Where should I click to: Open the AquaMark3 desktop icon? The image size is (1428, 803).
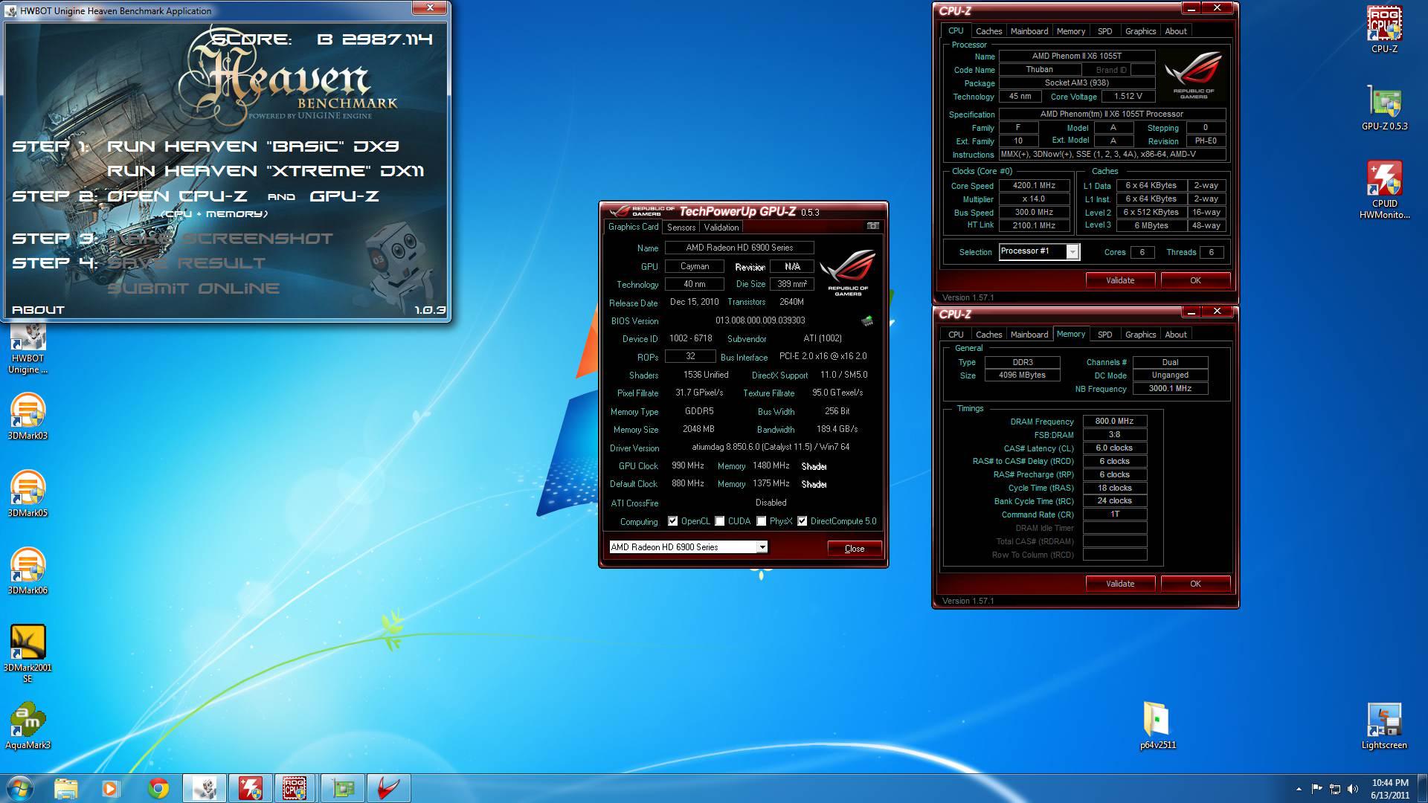click(28, 726)
